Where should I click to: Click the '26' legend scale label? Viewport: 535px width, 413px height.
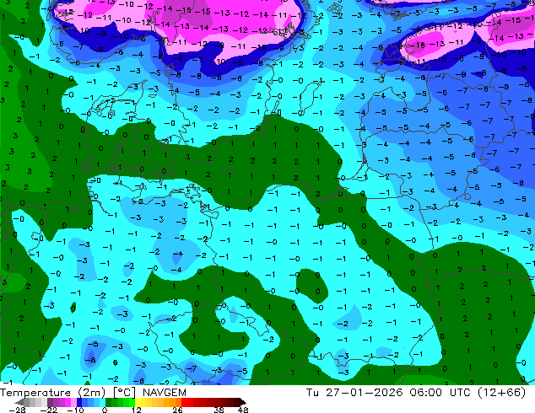pyautogui.click(x=177, y=410)
